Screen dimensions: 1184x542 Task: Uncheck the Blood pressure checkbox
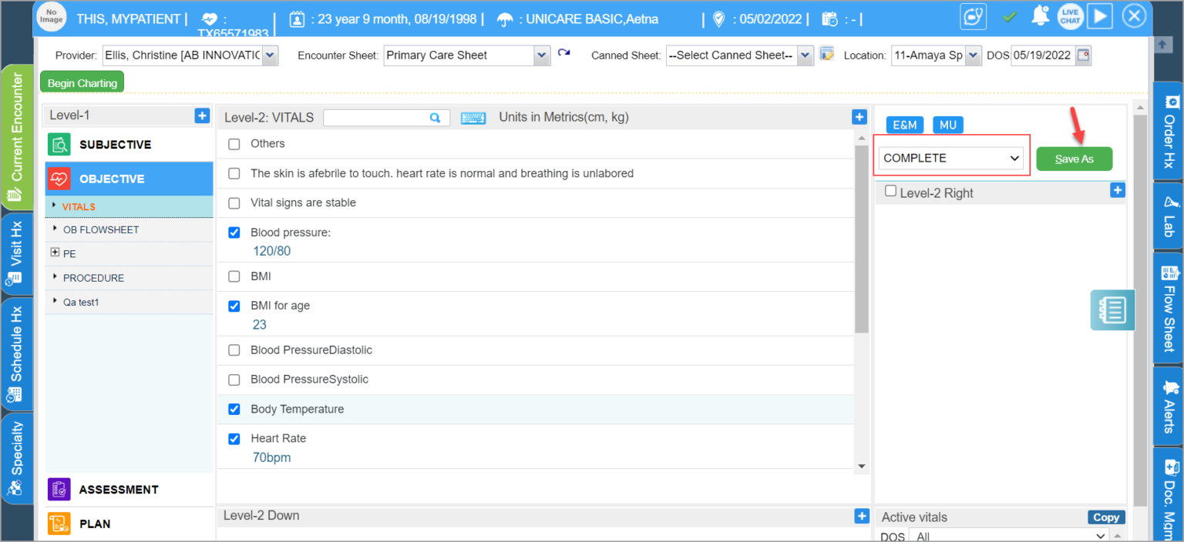coord(234,233)
